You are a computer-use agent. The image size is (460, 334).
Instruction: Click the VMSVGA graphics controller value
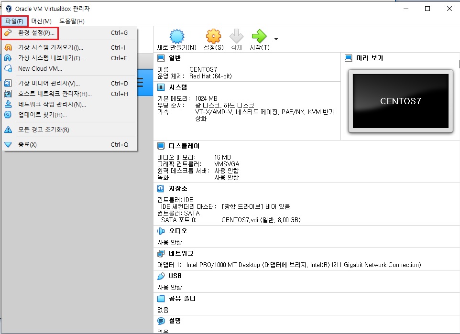point(227,164)
